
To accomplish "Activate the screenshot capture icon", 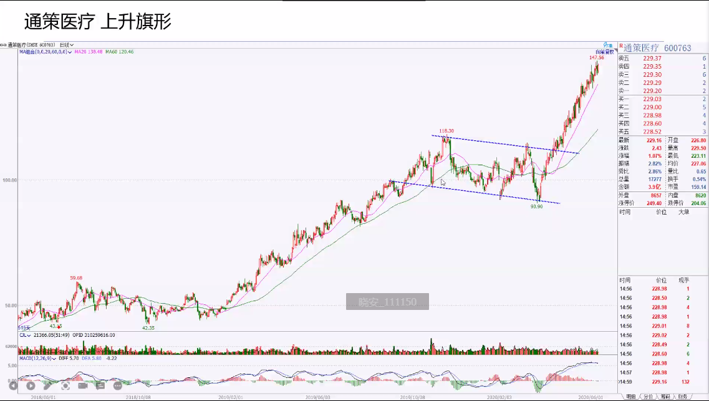I will (65, 385).
